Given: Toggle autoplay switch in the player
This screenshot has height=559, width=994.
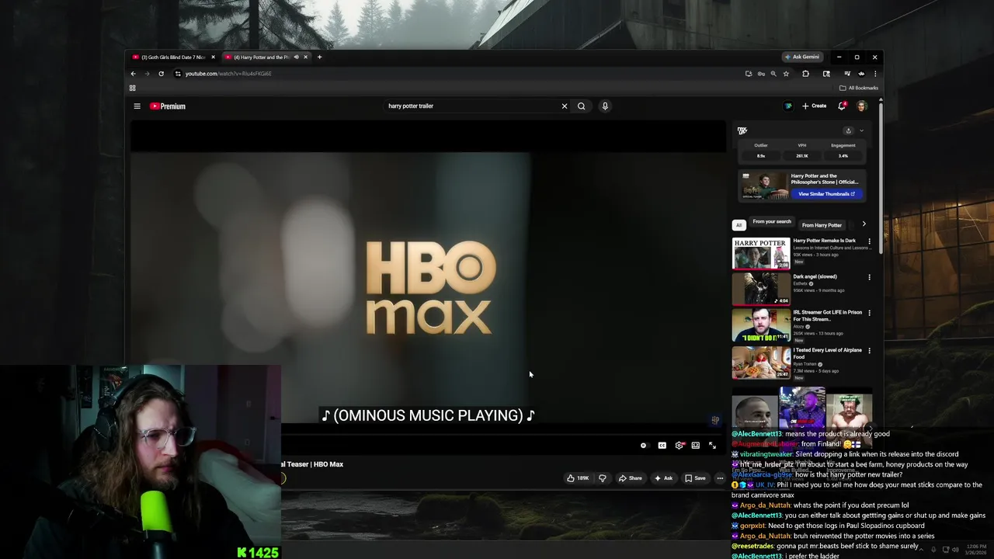Looking at the screenshot, I should 644,446.
